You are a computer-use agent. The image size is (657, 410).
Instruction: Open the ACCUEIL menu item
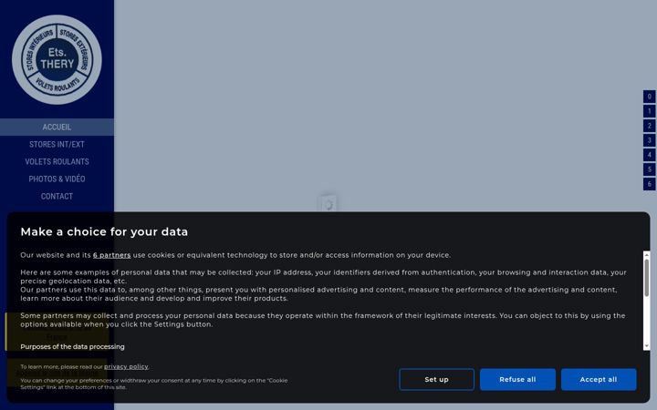pos(57,128)
